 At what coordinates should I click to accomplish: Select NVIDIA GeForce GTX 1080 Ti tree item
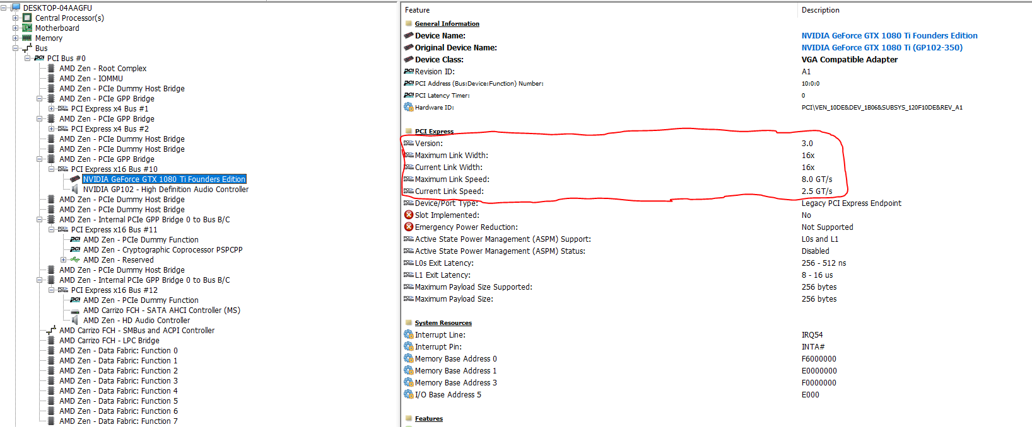coord(164,179)
